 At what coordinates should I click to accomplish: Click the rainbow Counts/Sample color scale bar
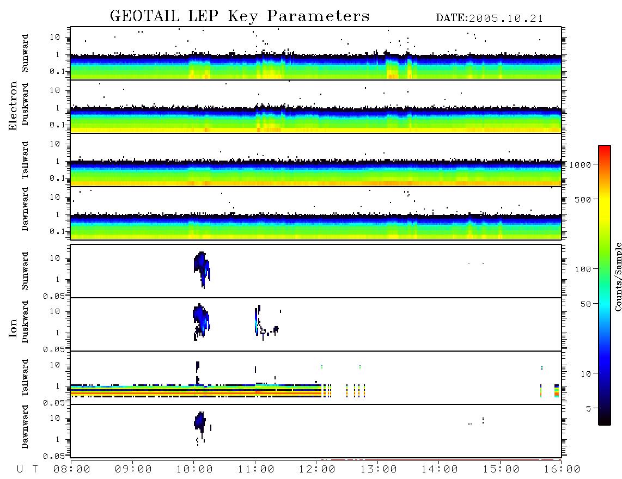605,285
